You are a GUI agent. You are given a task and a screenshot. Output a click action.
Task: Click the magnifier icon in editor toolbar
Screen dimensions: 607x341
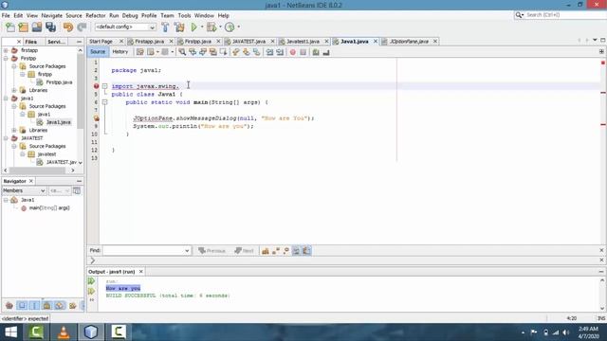(182, 52)
